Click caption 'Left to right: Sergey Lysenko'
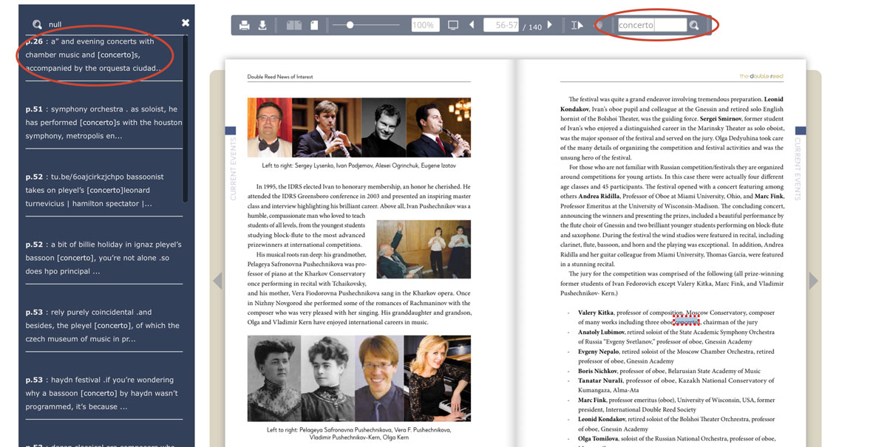 coord(359,166)
